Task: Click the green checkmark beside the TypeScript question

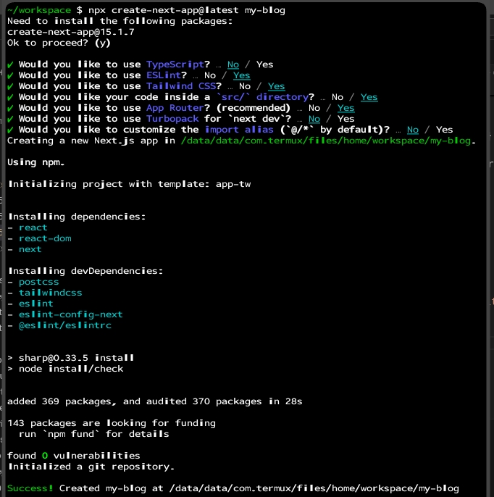Action: [10, 64]
